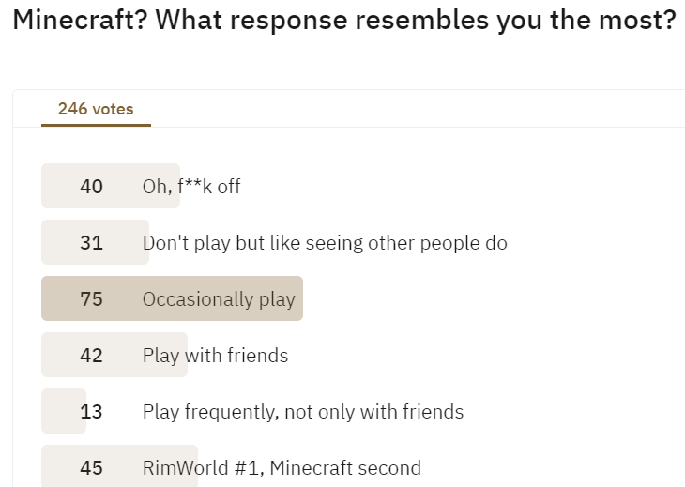
Task: Choose 'Don't play but like seeing other people do'
Action: coord(325,243)
